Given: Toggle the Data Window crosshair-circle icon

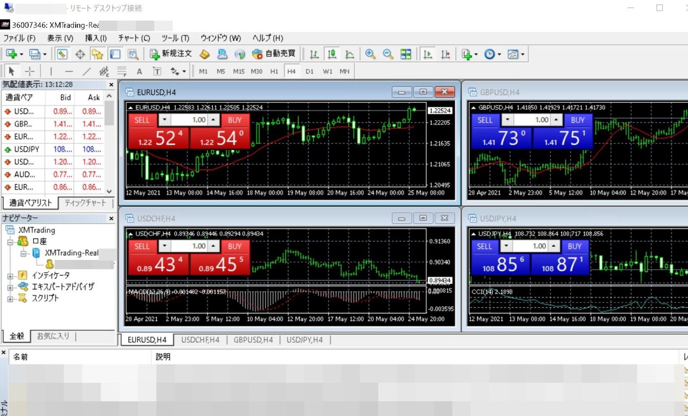Looking at the screenshot, I should [x=80, y=54].
